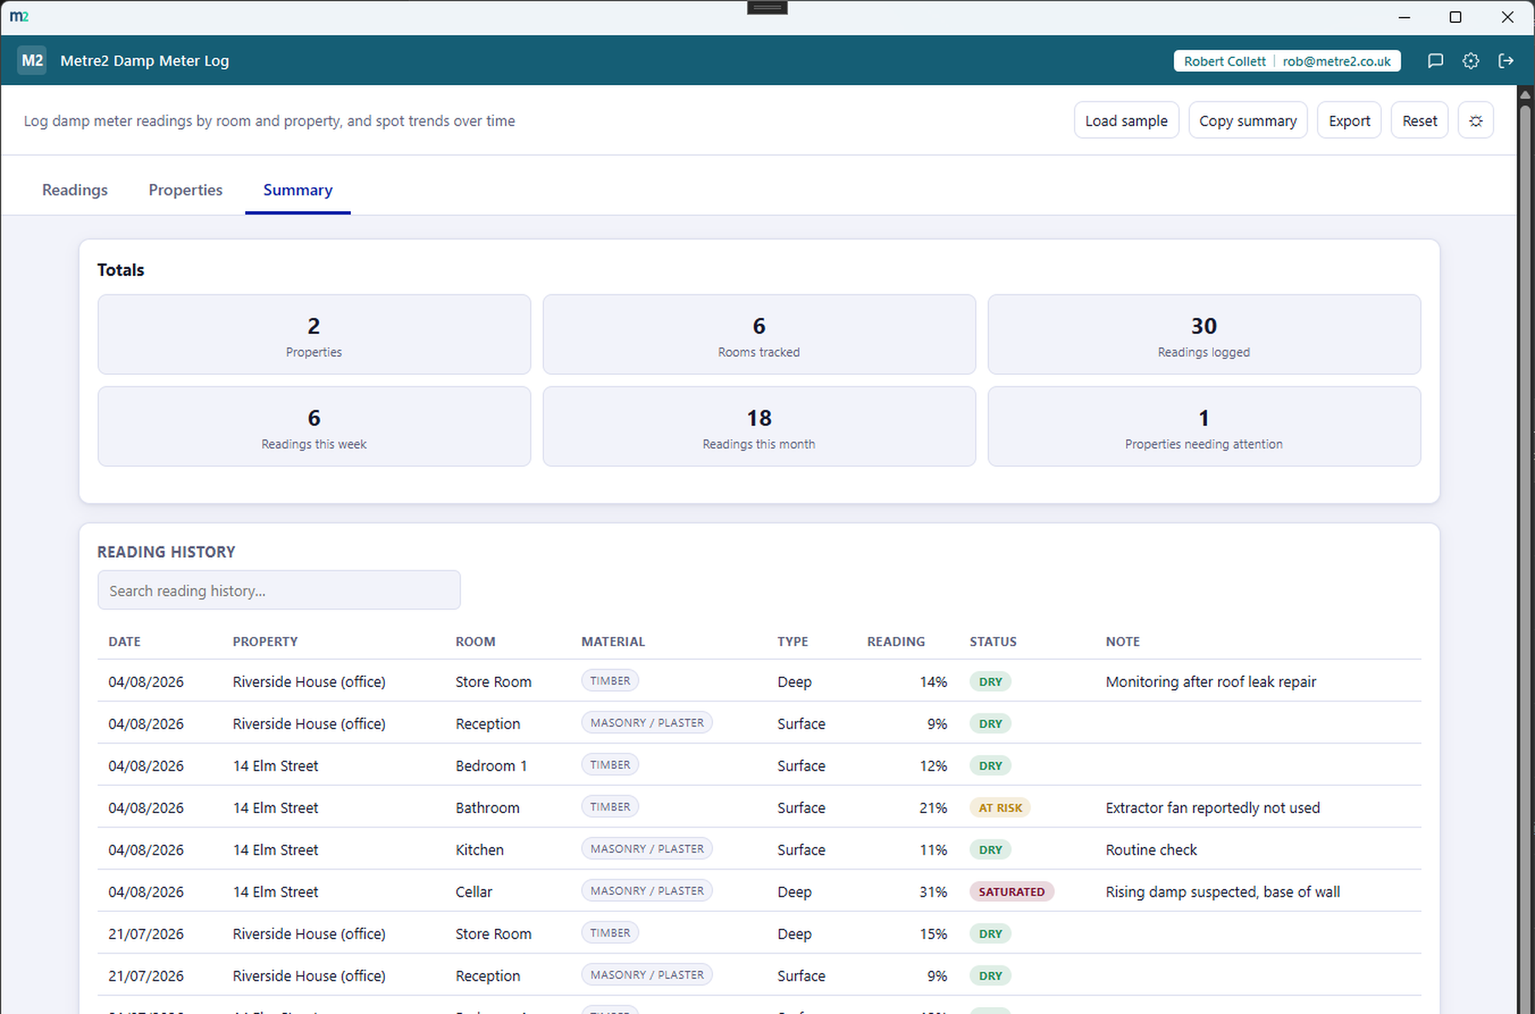Screen dimensions: 1535x1014
Task: Click the TIMBER tag in Bedroom 1 row
Action: (x=610, y=765)
